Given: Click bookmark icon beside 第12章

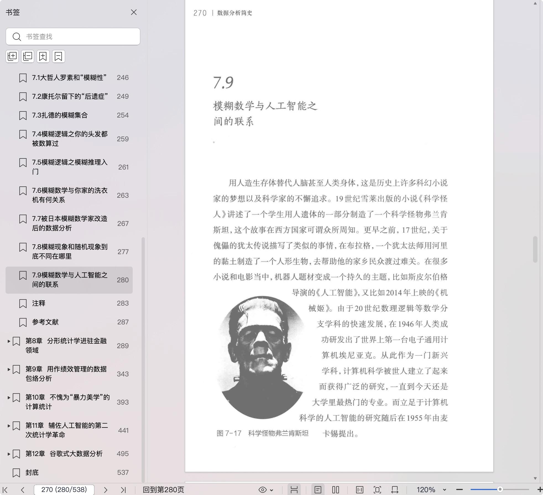Looking at the screenshot, I should point(16,454).
